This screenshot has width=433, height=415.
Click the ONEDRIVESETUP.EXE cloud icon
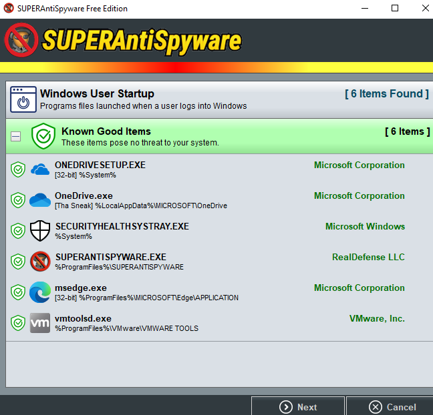pyautogui.click(x=40, y=169)
